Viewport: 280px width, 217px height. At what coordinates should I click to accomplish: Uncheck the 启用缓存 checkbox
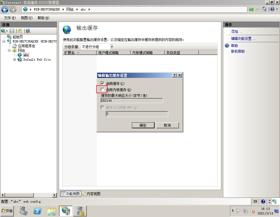click(102, 83)
